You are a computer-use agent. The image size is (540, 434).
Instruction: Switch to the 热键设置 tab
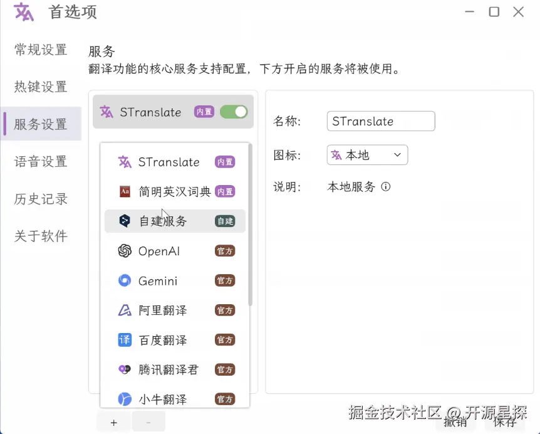[40, 87]
